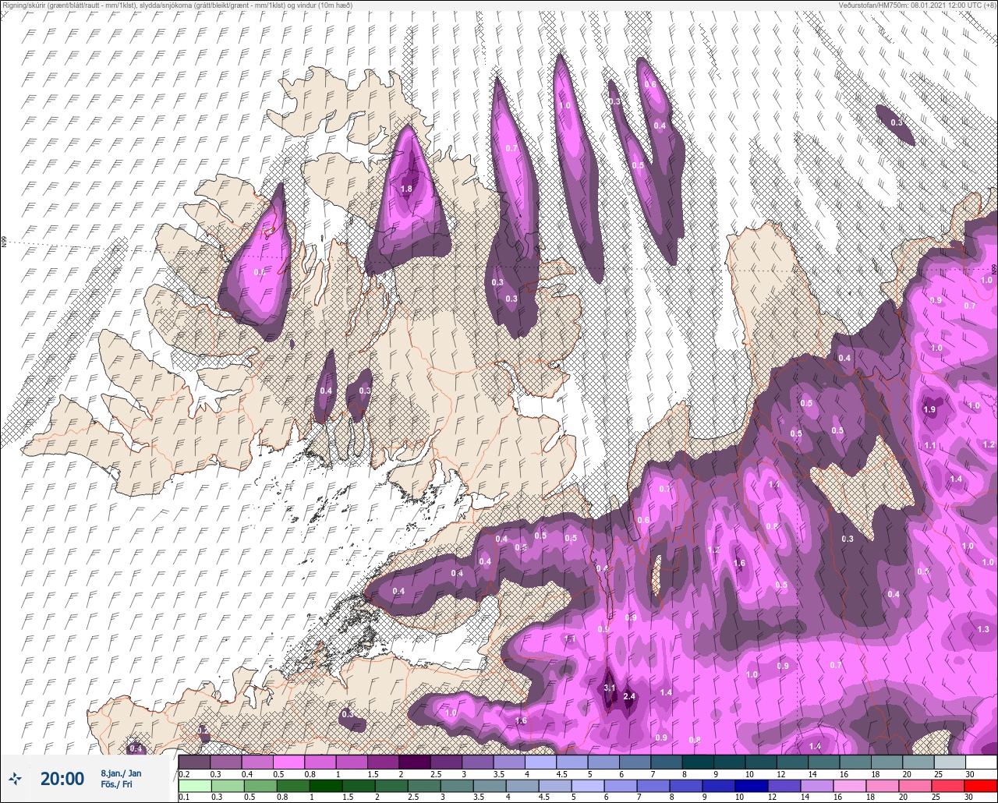Select top legend swatch between 8 and 9
Screen dimensions: 998x803
coord(698,761)
